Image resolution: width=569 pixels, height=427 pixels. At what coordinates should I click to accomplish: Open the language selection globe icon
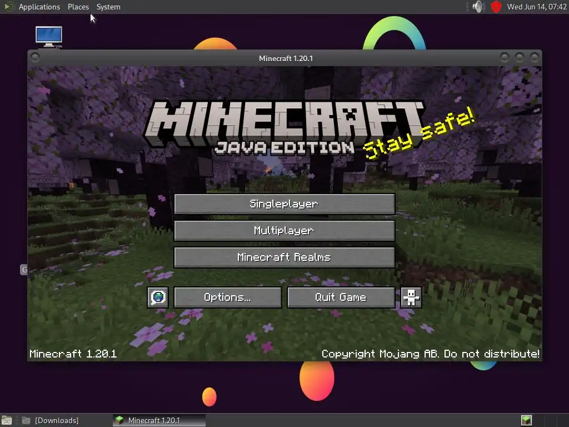[158, 297]
